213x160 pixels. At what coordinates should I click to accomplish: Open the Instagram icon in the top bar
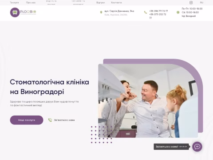point(191,3)
